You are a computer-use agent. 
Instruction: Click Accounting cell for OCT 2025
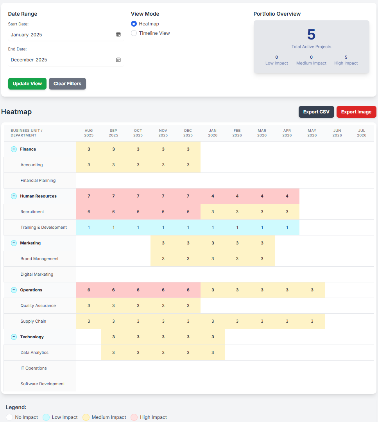pos(138,165)
